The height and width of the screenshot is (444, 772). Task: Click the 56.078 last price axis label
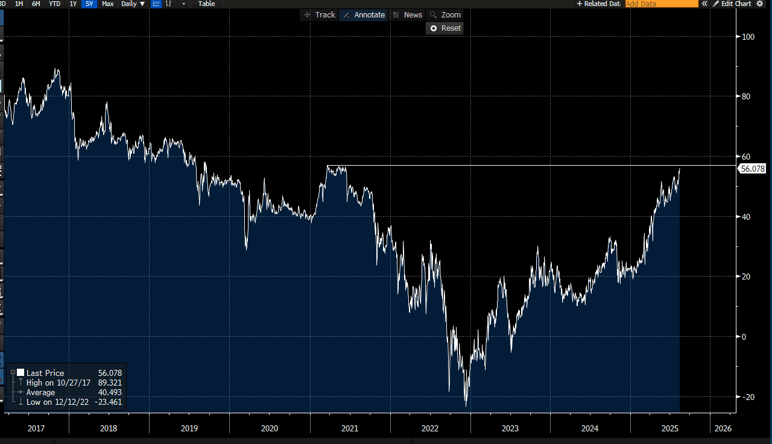pos(752,169)
